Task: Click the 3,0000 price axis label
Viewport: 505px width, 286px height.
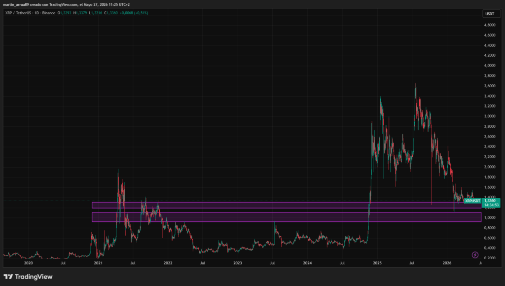Action: pyautogui.click(x=490, y=116)
